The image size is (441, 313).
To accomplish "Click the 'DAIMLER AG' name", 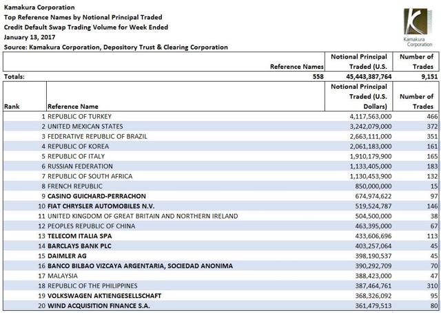I will coord(67,256).
